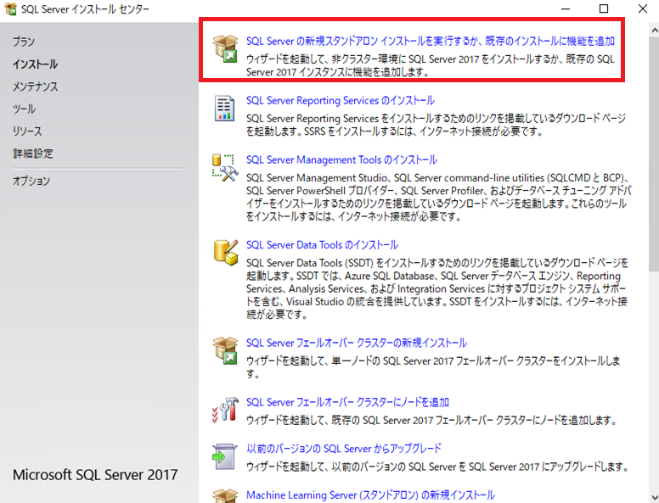Image resolution: width=659 pixels, height=503 pixels.
Task: Open the ツール sidebar section
Action: point(24,109)
